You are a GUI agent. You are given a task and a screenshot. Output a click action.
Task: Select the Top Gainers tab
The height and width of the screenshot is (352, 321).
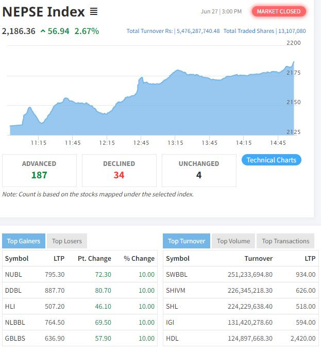(24, 241)
